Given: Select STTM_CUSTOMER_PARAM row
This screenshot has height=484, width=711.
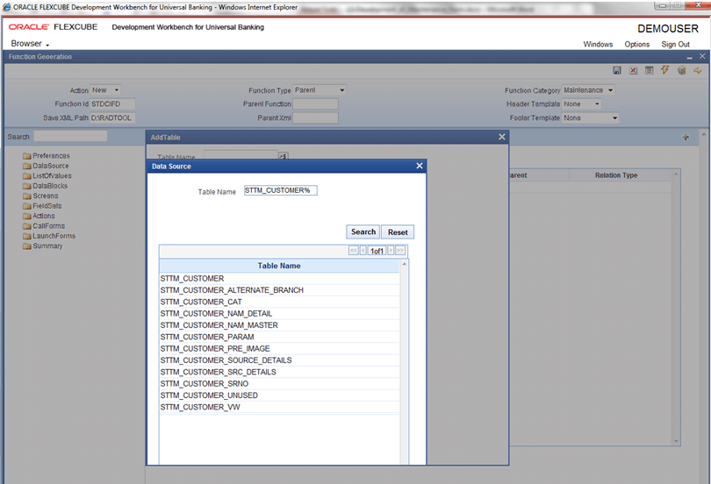Looking at the screenshot, I should click(x=279, y=337).
